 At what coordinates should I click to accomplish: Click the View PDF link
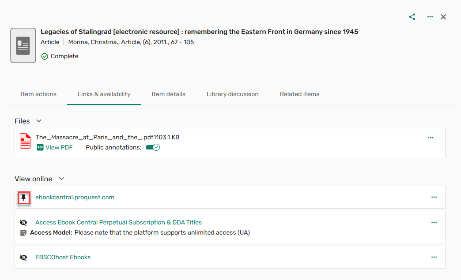pyautogui.click(x=59, y=147)
